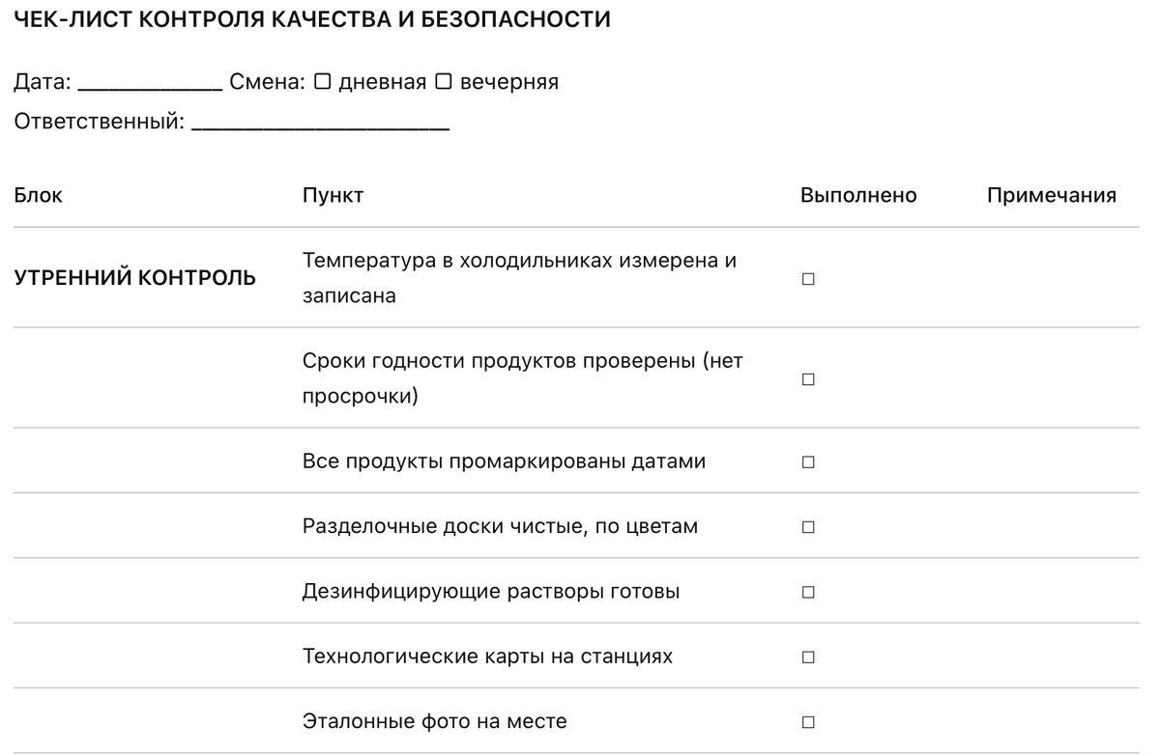Click the 'Примечания' column header
The image size is (1160, 755).
click(x=1052, y=196)
